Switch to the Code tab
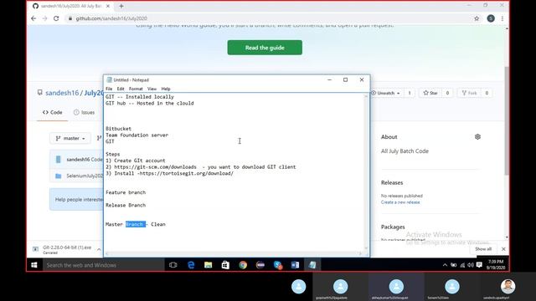This screenshot has width=536, height=301. 52,112
